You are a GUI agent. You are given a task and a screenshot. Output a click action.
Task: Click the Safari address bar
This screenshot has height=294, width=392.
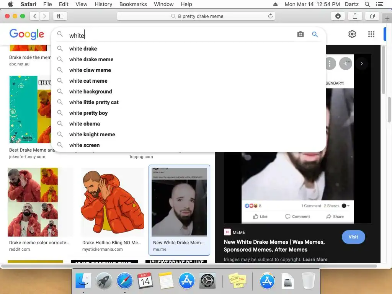[196, 16]
